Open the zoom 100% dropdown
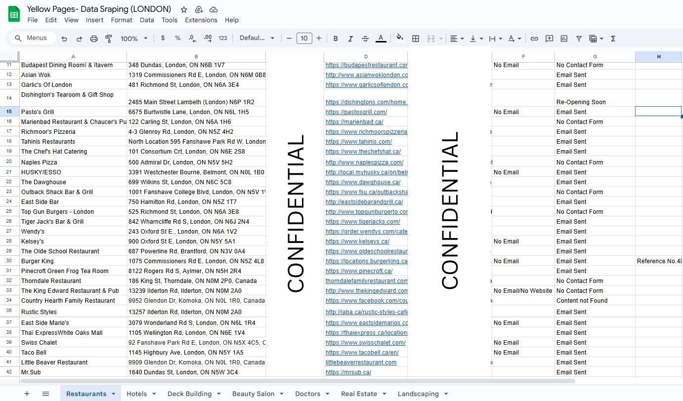This screenshot has width=683, height=401. pyautogui.click(x=134, y=39)
